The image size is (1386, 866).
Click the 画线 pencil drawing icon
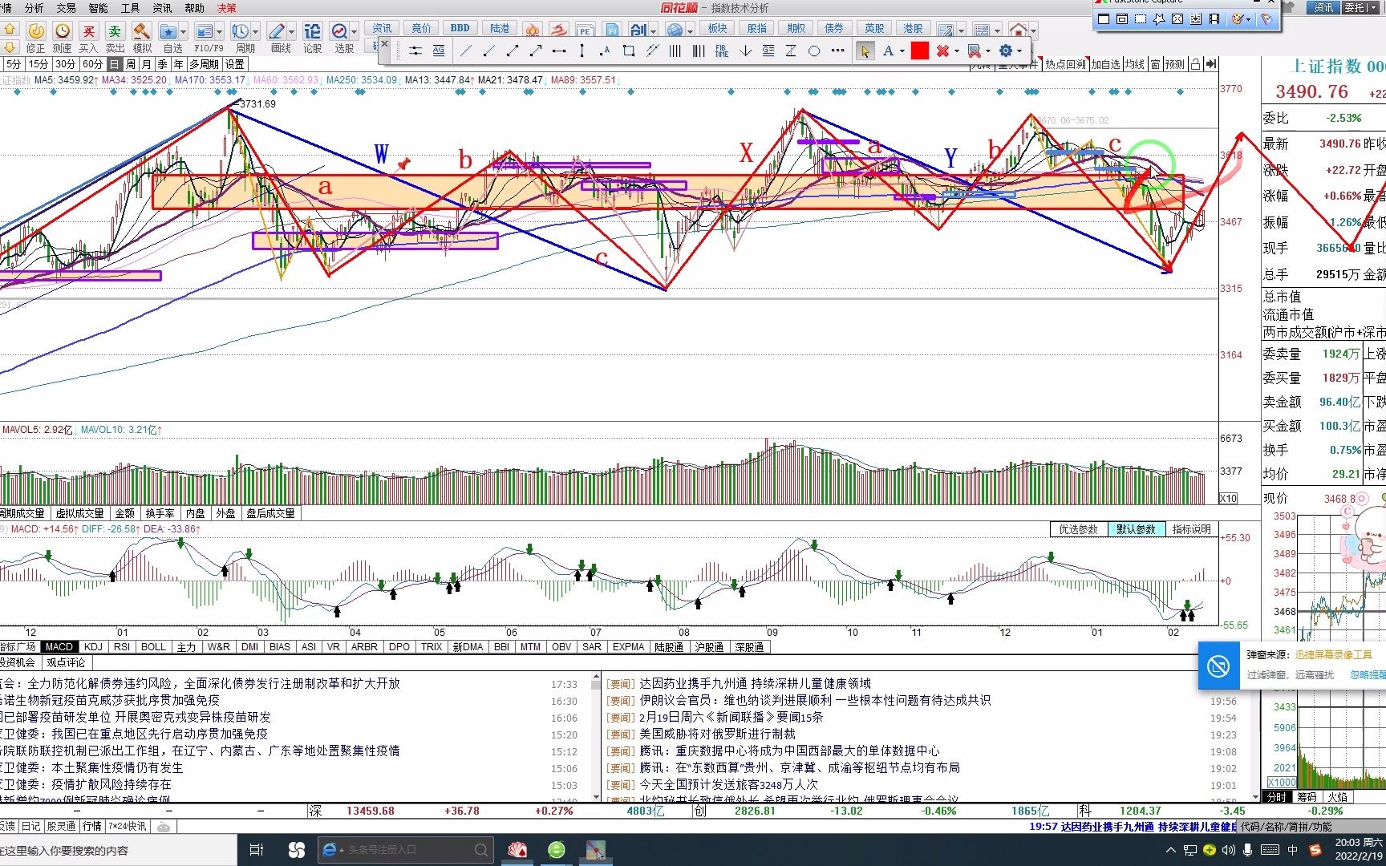(278, 31)
